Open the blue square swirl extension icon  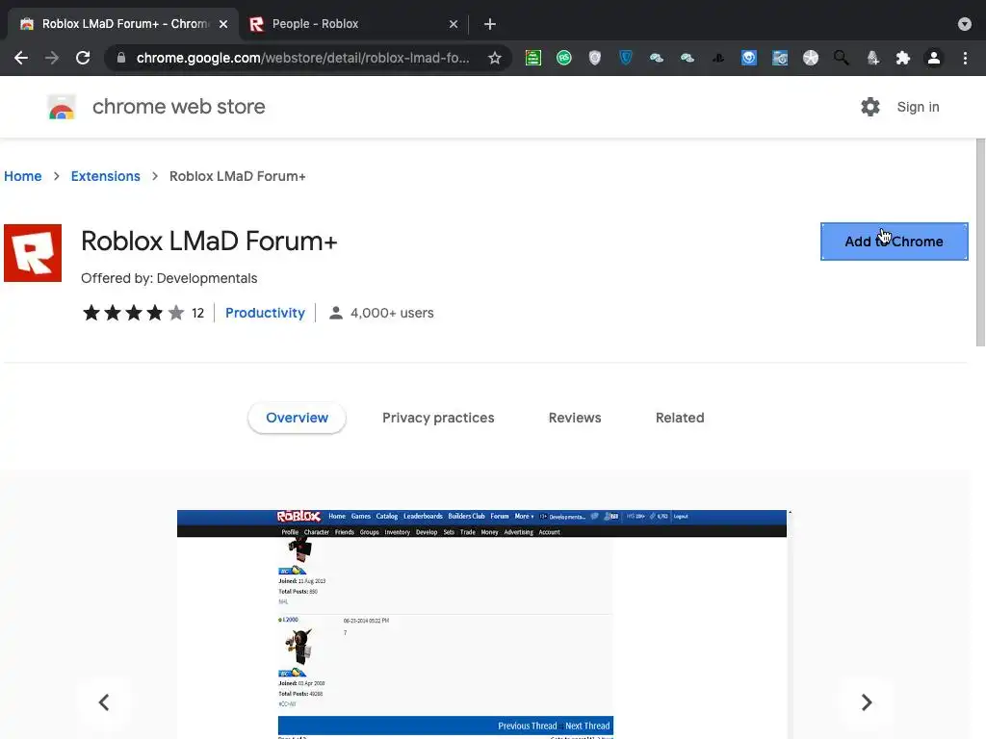[x=749, y=58]
